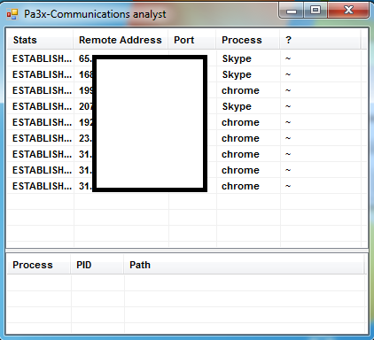Click the tilde in the first row

(x=288, y=58)
